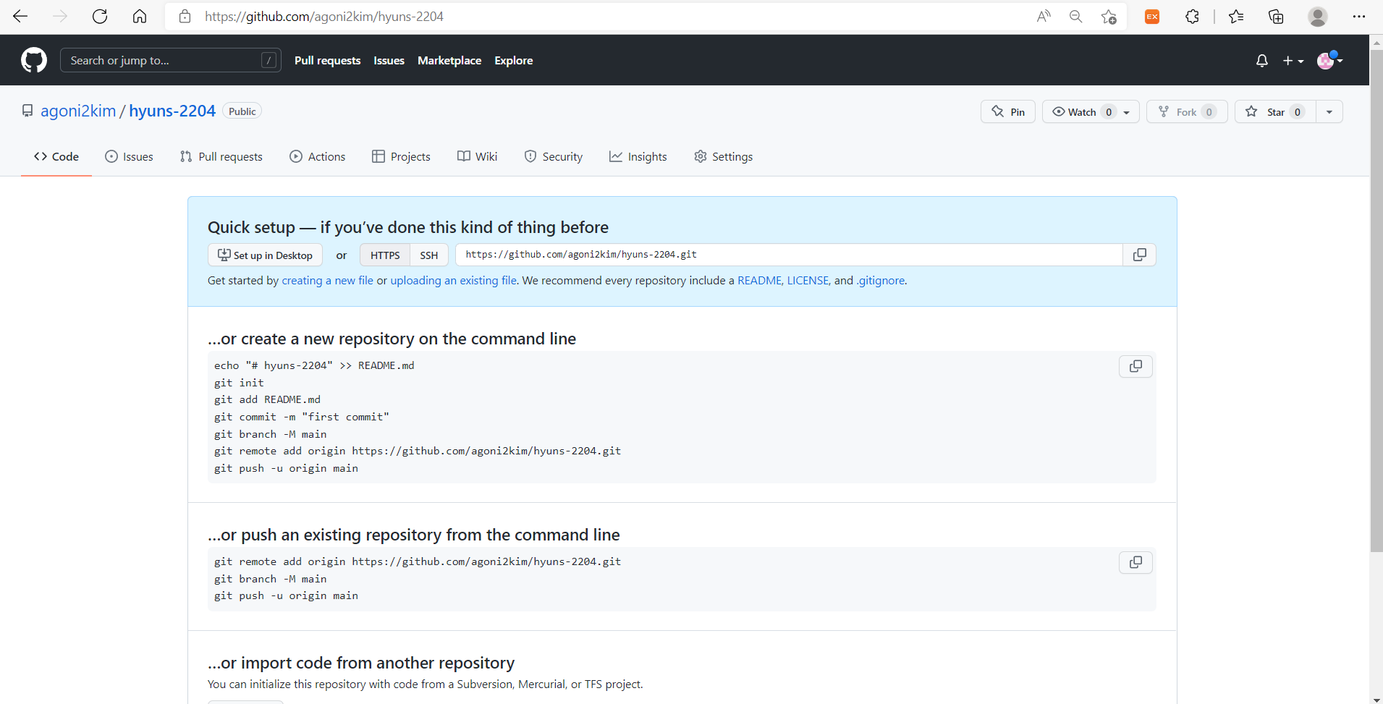
Task: Follow the uploading an existing file link
Action: click(454, 281)
